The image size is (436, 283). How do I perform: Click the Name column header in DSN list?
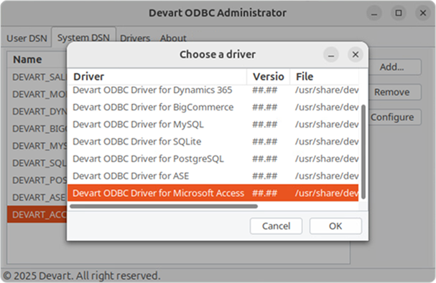click(x=37, y=59)
